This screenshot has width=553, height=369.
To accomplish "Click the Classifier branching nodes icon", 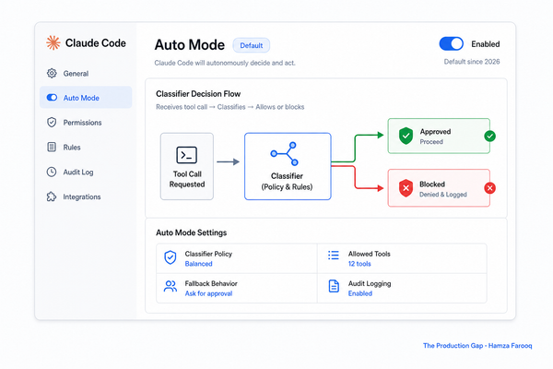I will (285, 154).
